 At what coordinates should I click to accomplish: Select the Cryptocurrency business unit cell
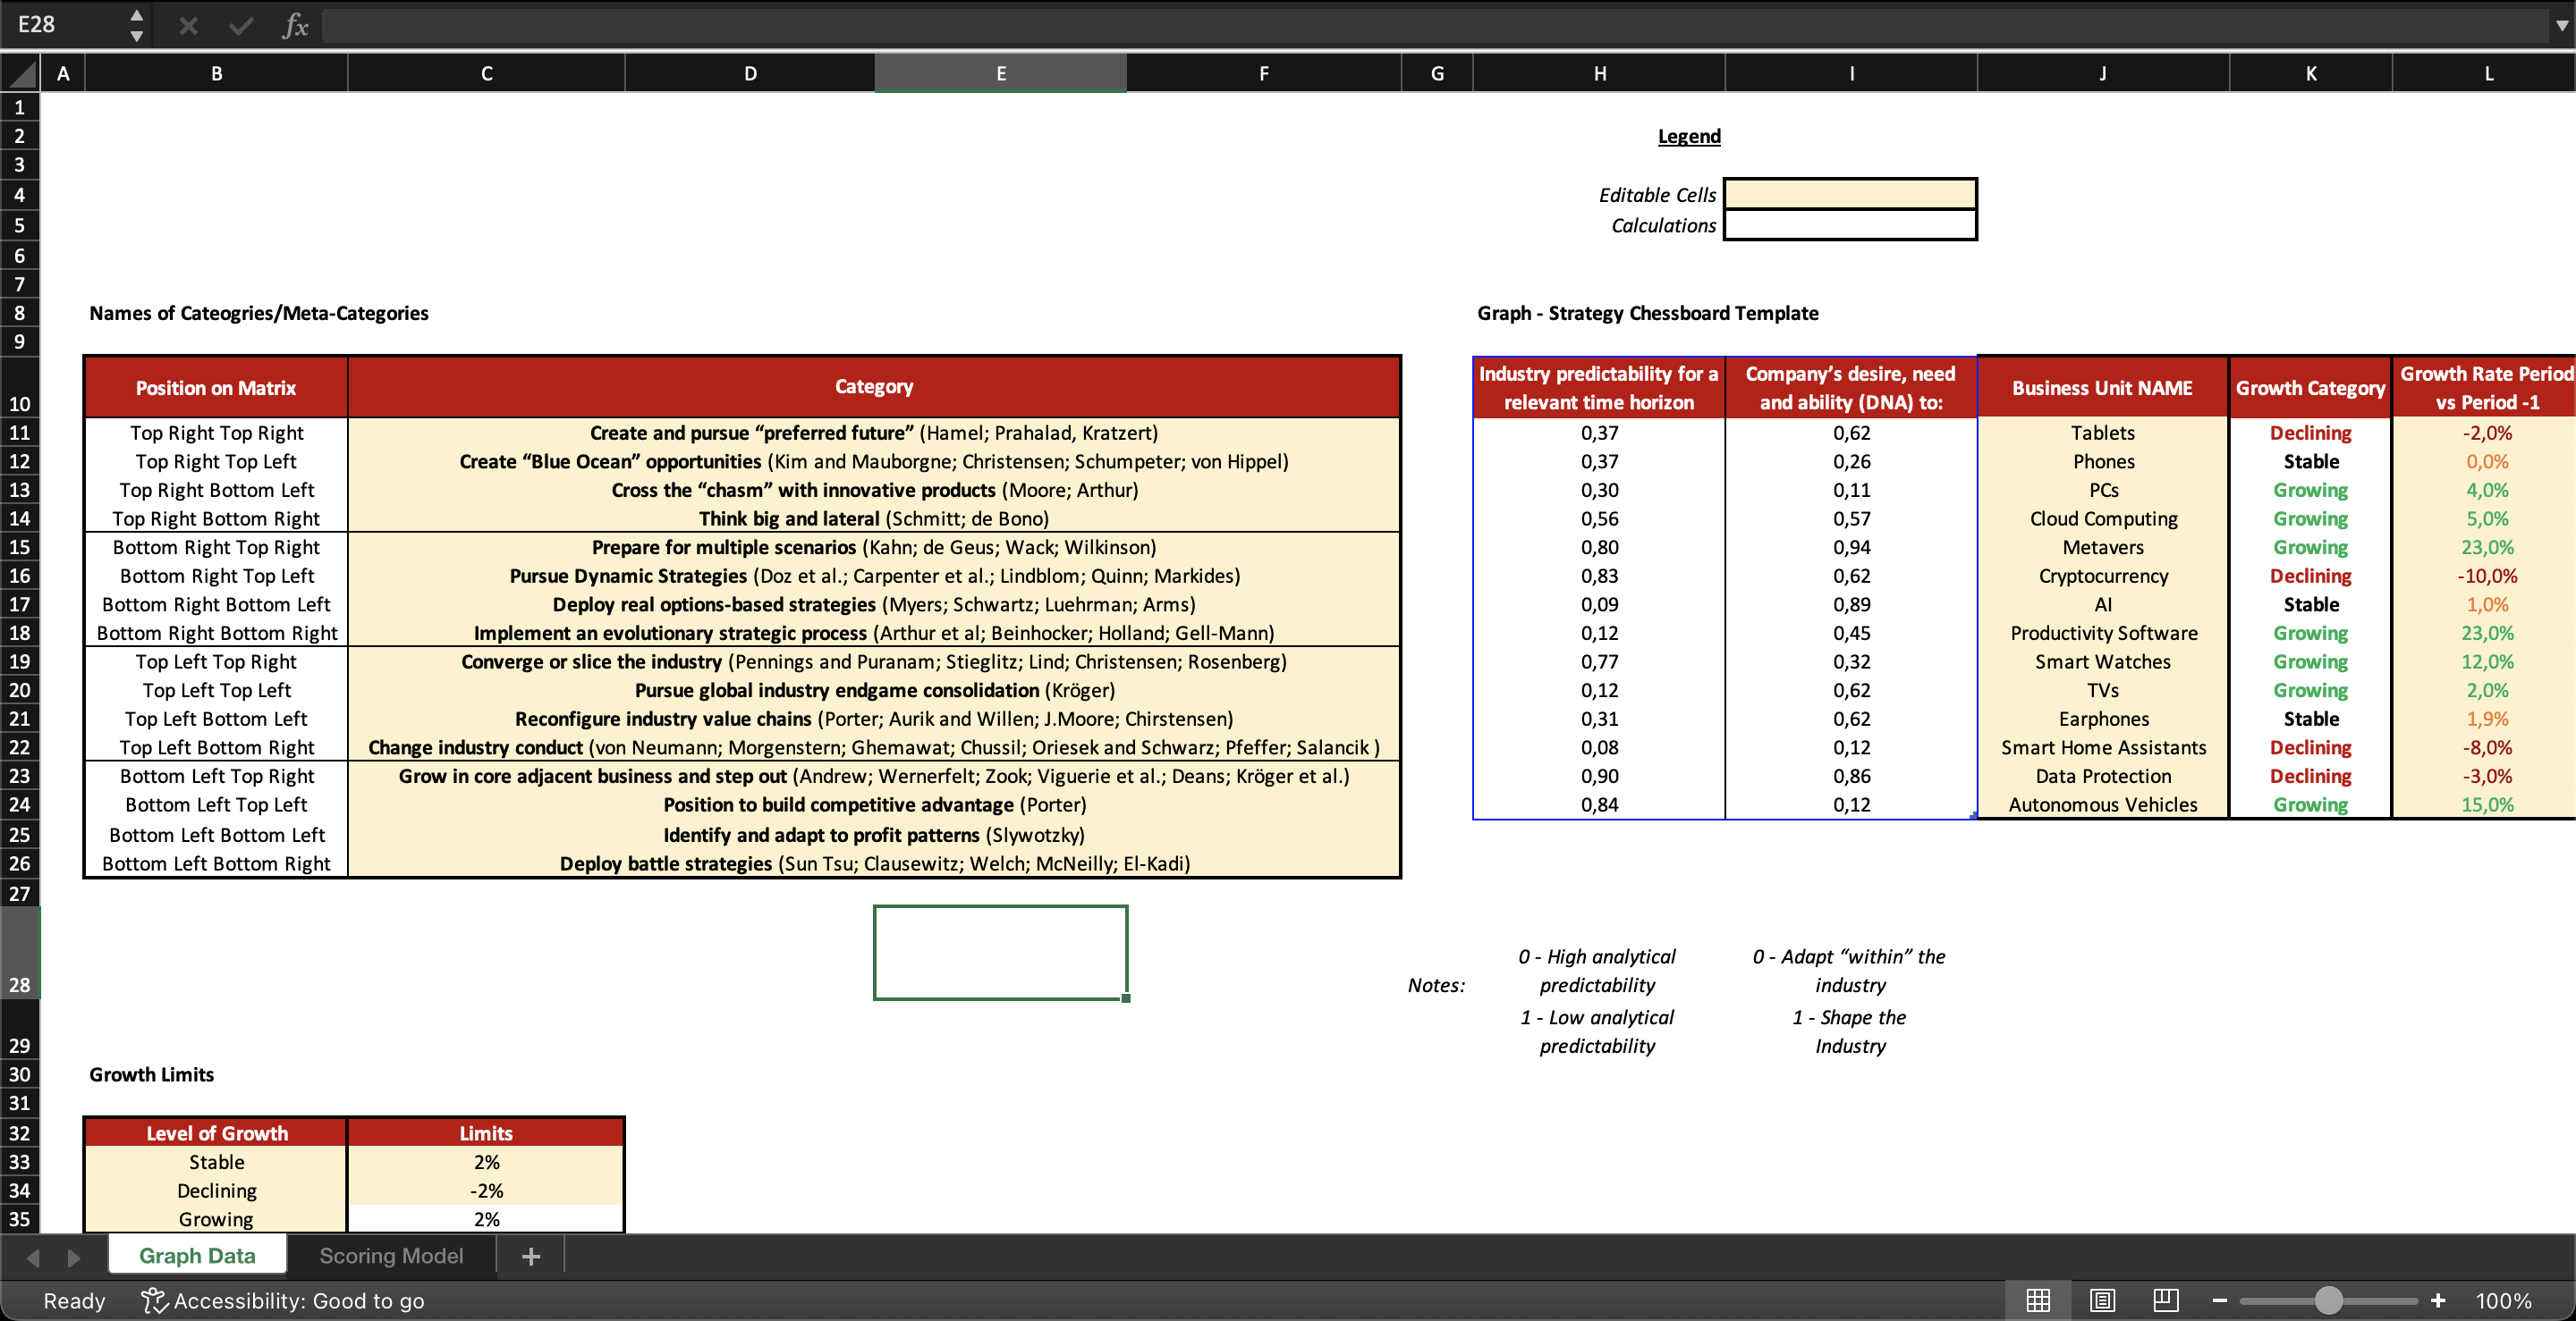click(2102, 576)
